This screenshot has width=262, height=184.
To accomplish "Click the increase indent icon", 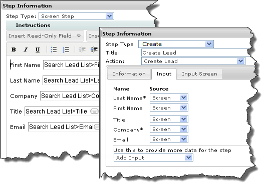I will [x=94, y=49].
